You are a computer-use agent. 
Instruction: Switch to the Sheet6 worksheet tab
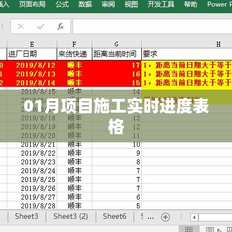[x=114, y=217]
